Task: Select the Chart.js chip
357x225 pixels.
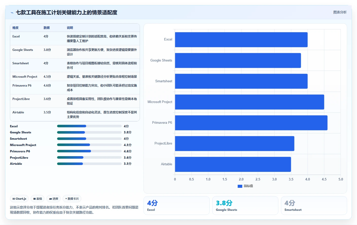Action: [20, 199]
